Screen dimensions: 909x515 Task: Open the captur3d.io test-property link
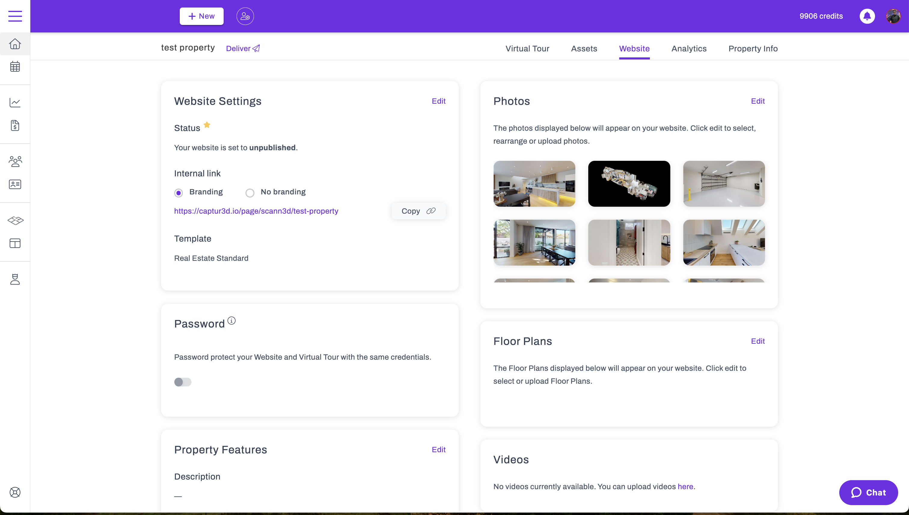256,211
